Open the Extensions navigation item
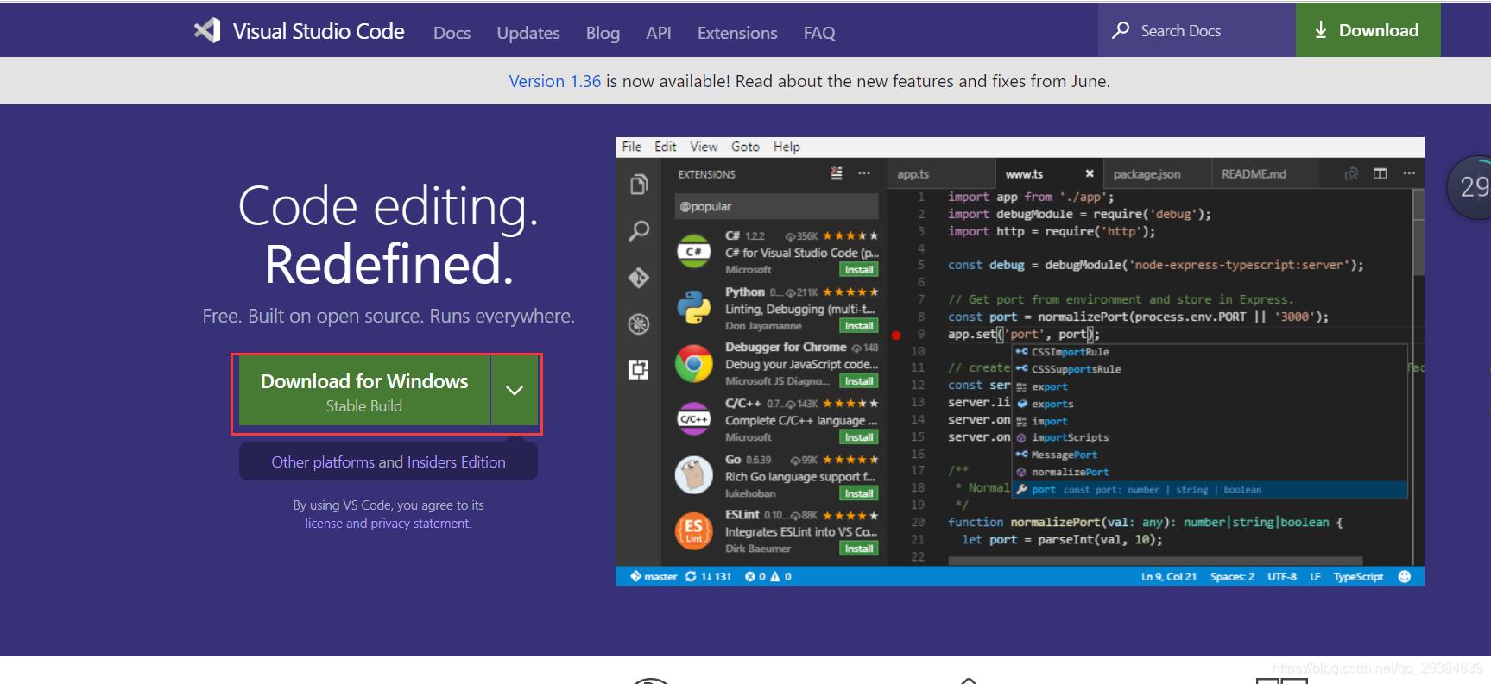The image size is (1491, 684). tap(737, 33)
